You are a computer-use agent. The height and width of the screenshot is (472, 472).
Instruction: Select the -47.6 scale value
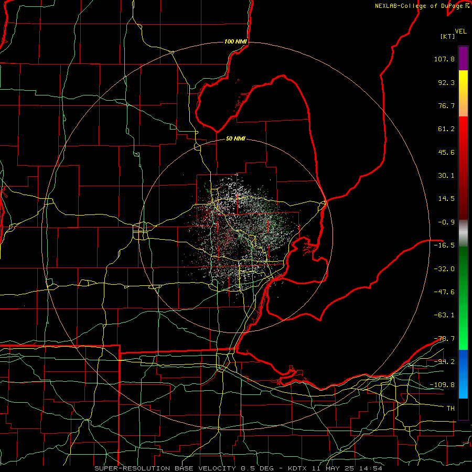click(x=444, y=292)
